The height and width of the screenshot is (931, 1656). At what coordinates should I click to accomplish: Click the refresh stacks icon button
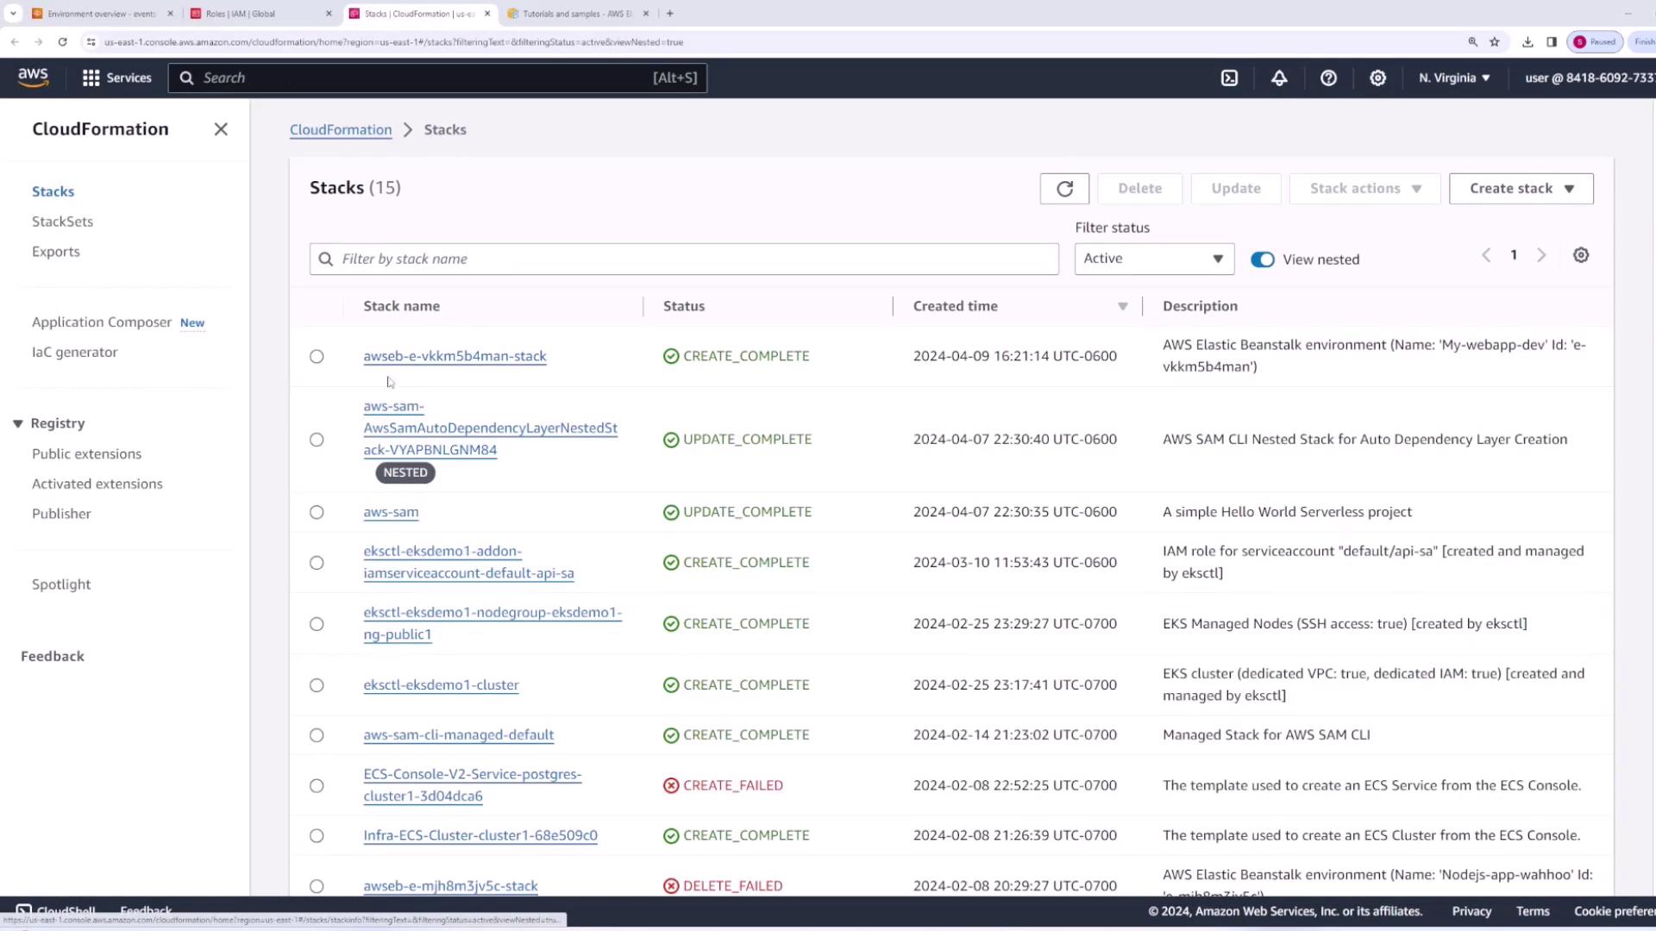click(1064, 189)
